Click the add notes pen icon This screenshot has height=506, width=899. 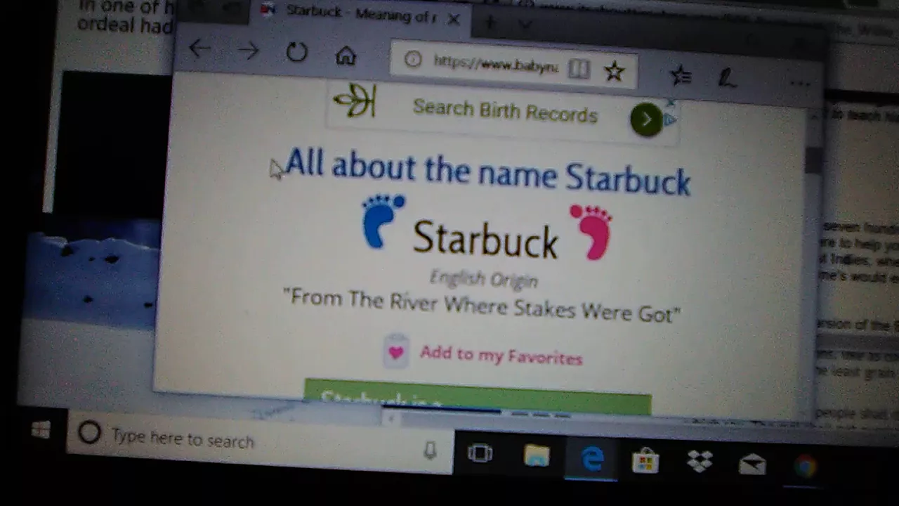pyautogui.click(x=727, y=79)
